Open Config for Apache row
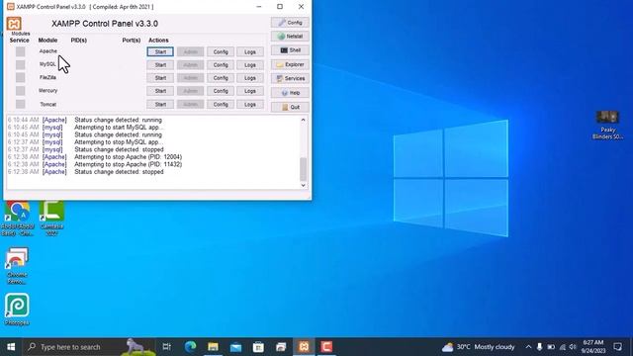Viewport: 633px width, 356px height. [x=221, y=51]
